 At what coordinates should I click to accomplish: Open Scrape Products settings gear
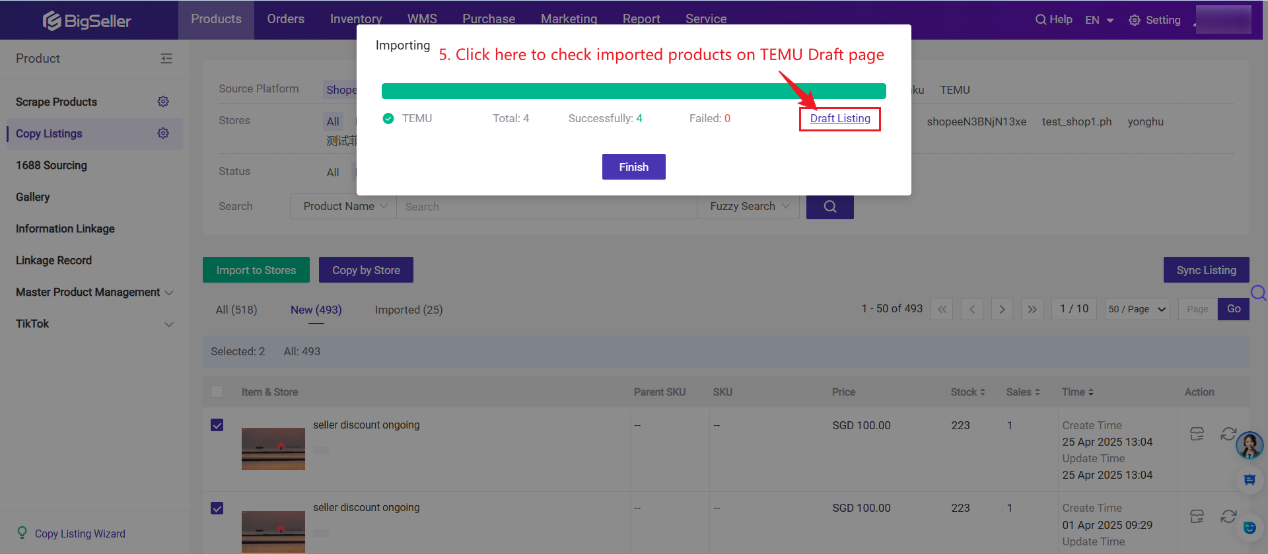163,102
